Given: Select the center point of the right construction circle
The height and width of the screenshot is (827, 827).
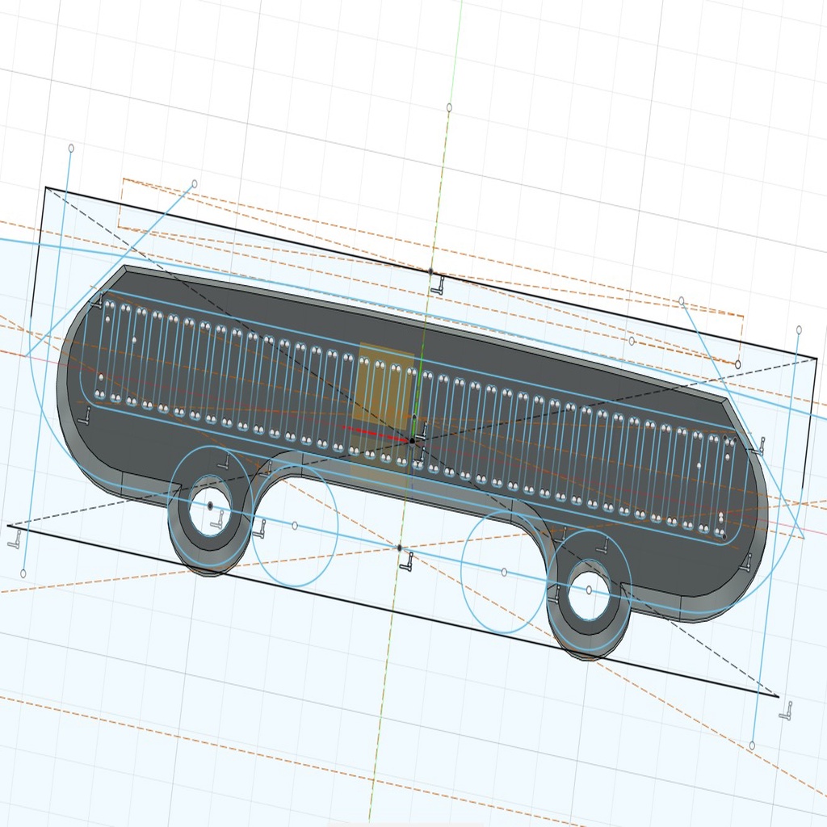Looking at the screenshot, I should click(x=504, y=573).
